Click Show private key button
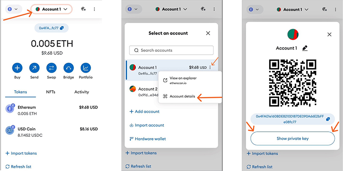Viewport: 343px width, 171px height. click(x=292, y=139)
